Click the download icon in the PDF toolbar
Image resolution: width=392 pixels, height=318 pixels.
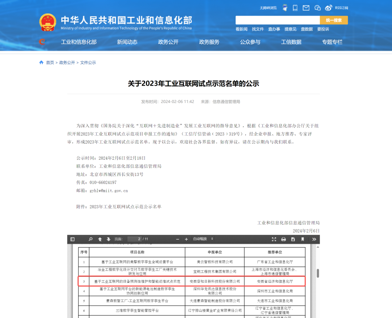point(293,239)
